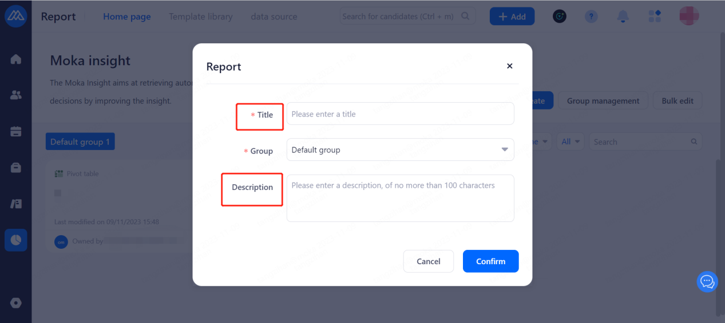Open settings gear icon in sidebar
Viewport: 725px width, 323px height.
click(16, 303)
